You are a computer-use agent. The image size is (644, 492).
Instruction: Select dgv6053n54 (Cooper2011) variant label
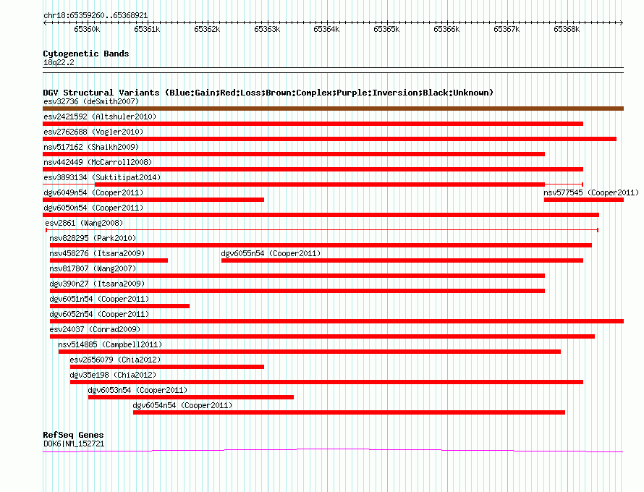click(x=137, y=390)
